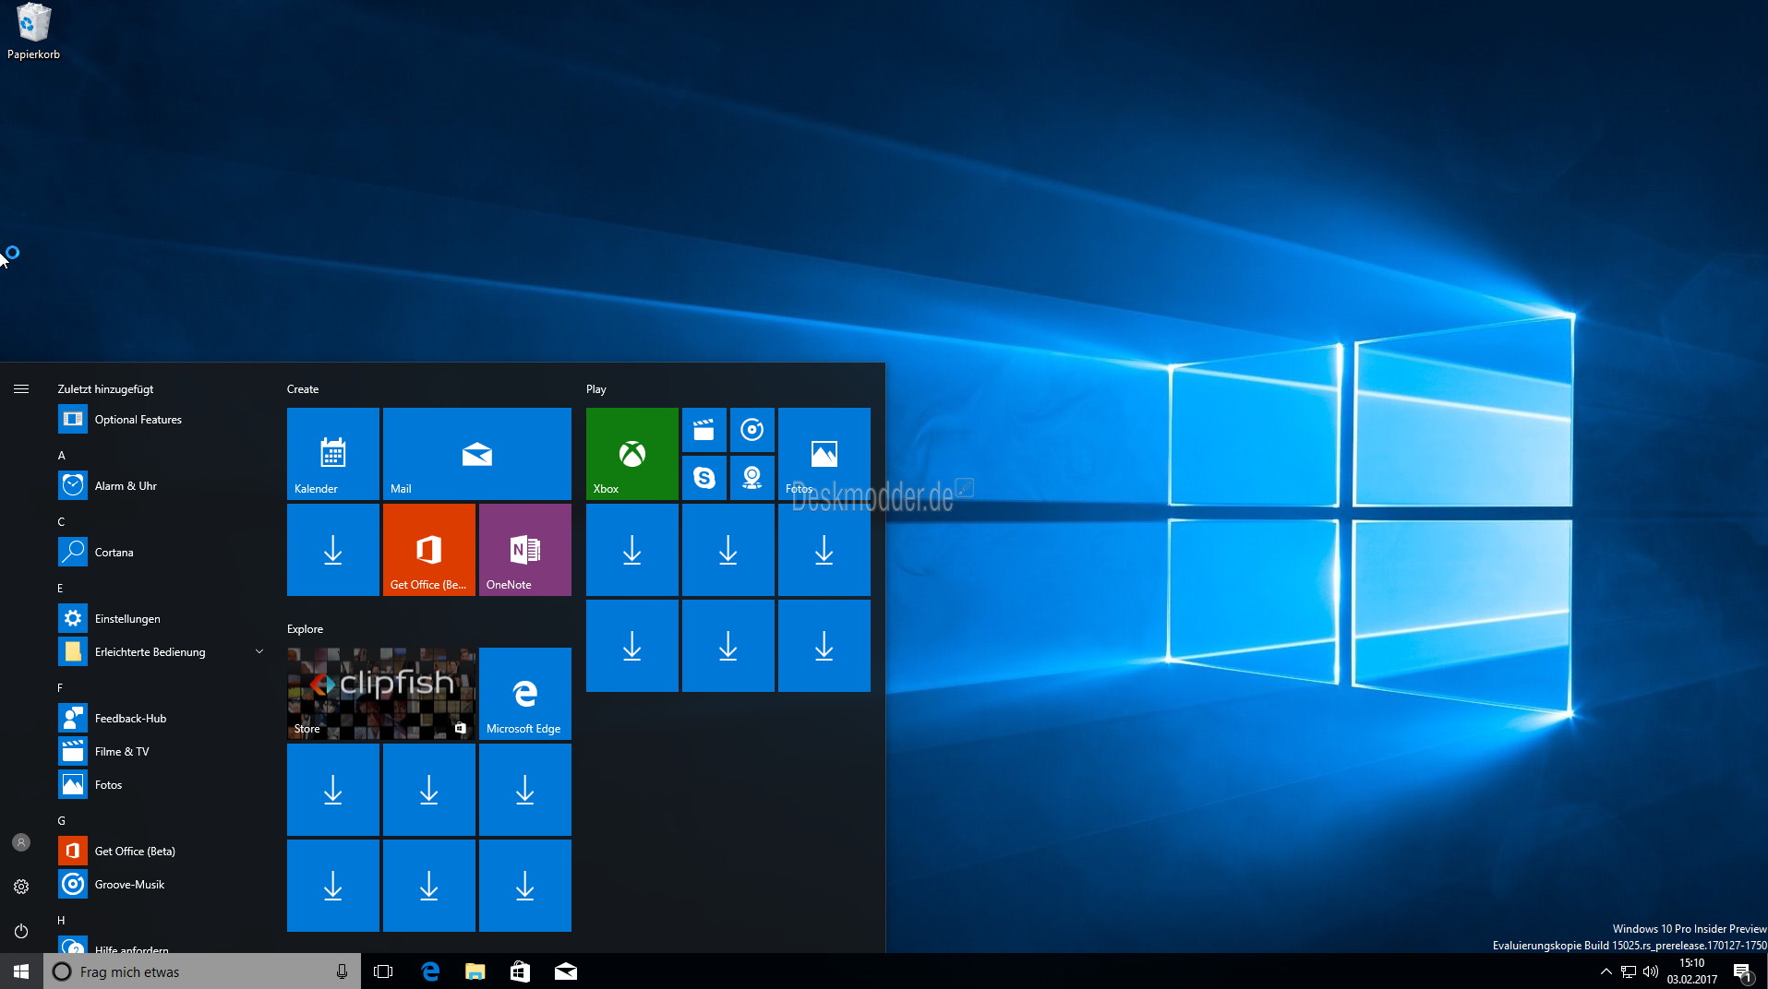
Task: Launch the OneNote tile
Action: point(525,550)
